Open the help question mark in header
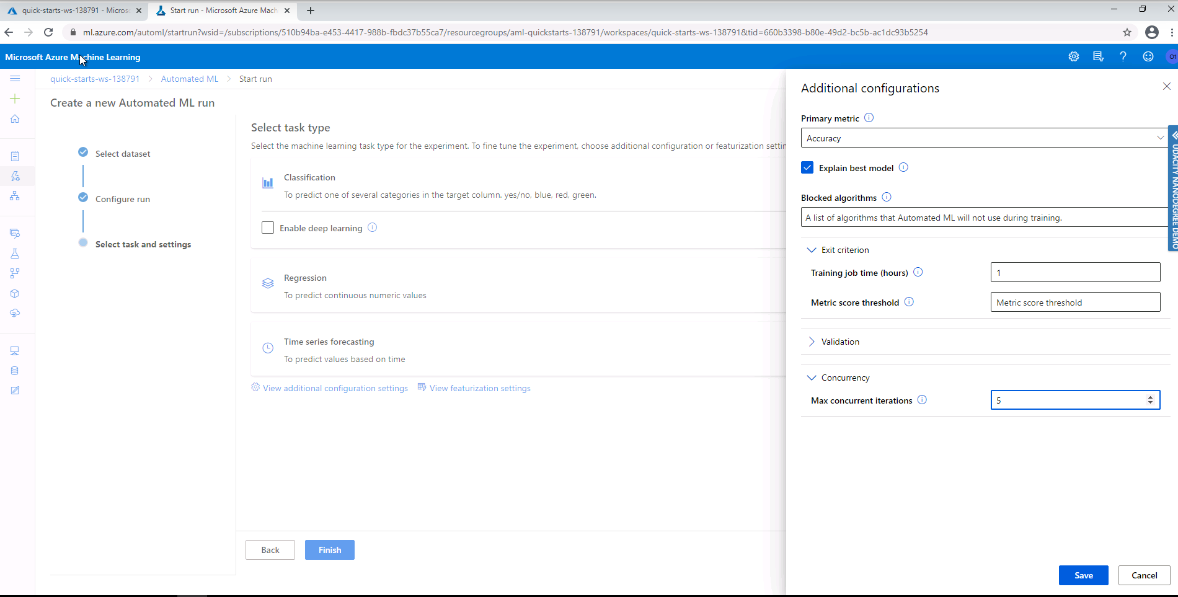This screenshot has height=597, width=1178. click(x=1123, y=56)
